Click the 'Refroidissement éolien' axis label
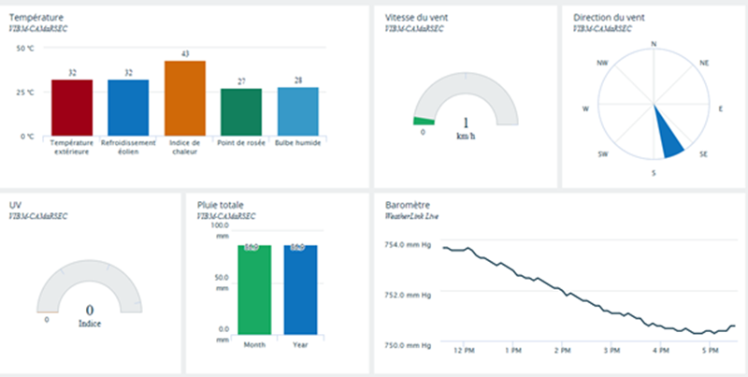This screenshot has height=377, width=748. (128, 148)
